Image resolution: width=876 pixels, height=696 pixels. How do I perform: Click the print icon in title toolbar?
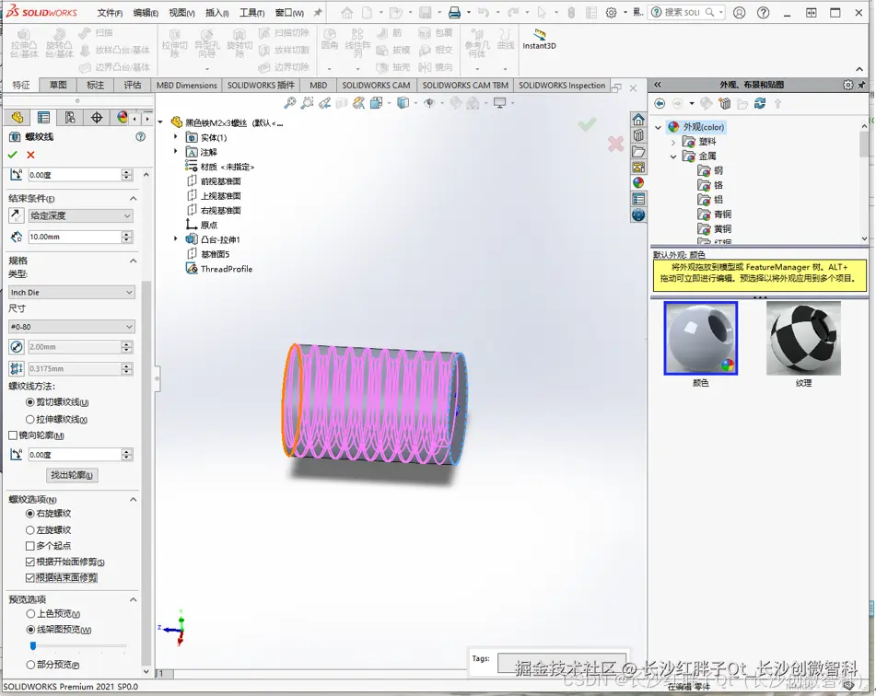click(x=455, y=12)
